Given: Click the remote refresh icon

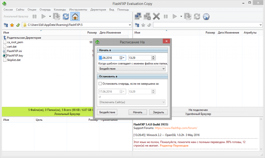Looking at the screenshot, I should tap(197, 17).
